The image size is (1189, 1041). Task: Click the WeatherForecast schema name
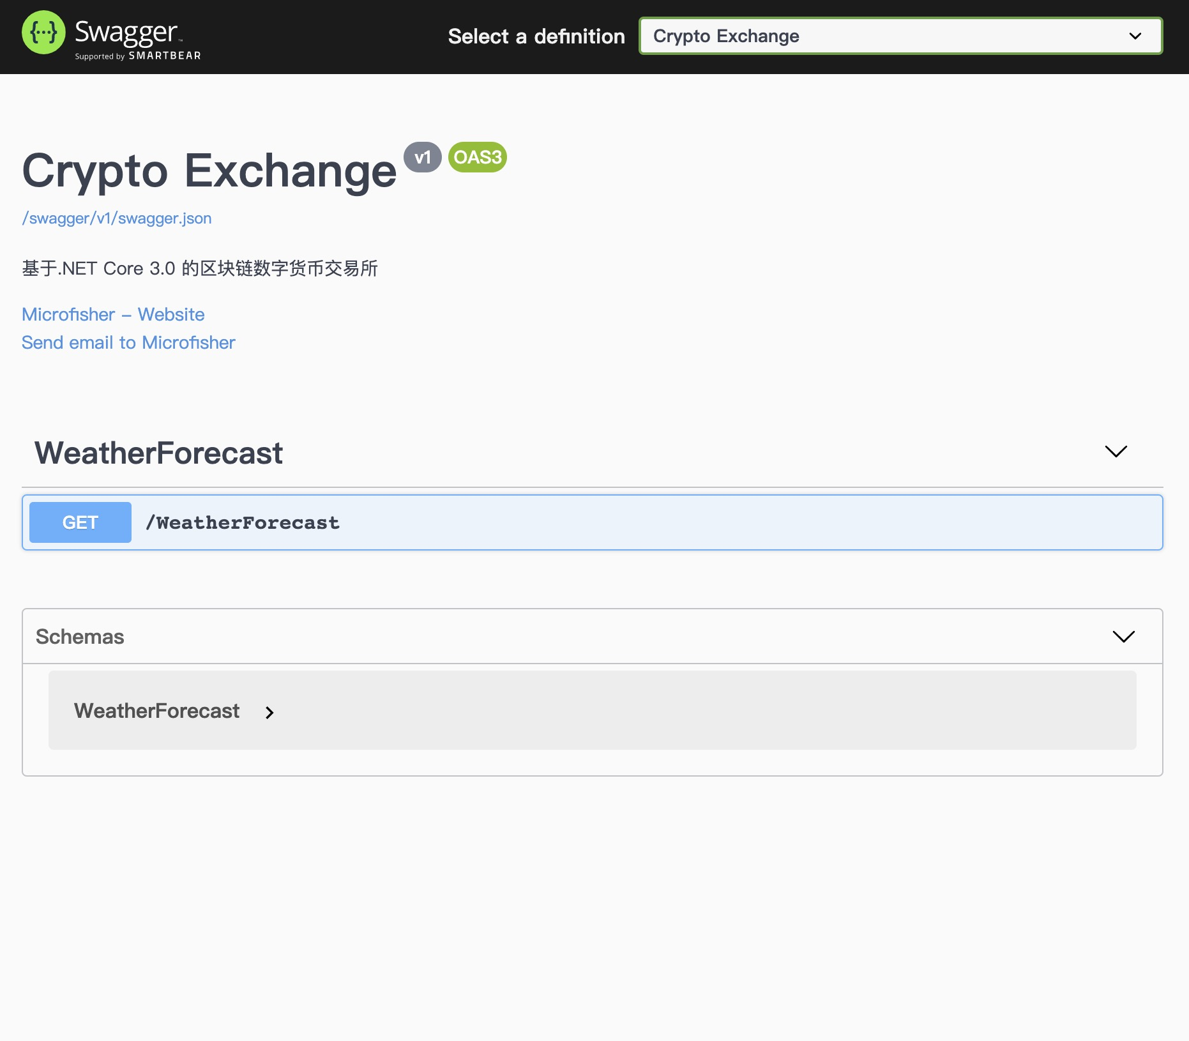pyautogui.click(x=156, y=711)
